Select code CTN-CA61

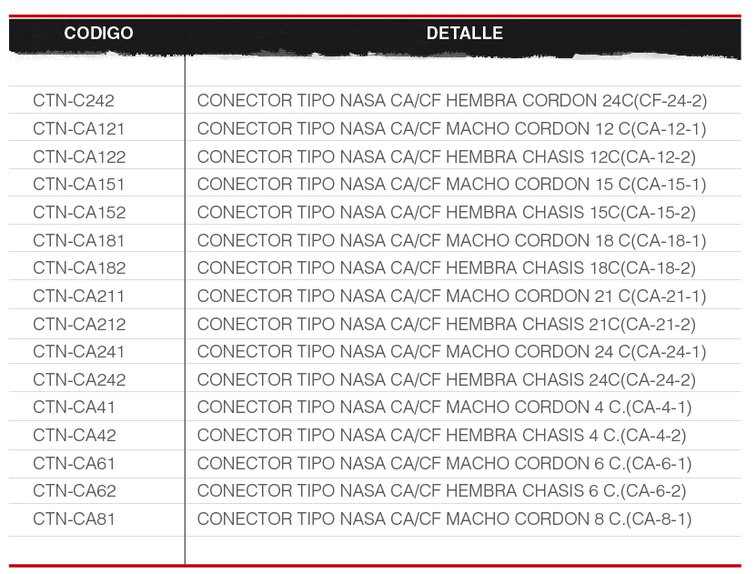point(74,463)
